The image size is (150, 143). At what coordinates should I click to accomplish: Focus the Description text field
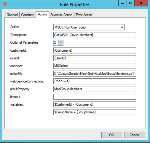(95, 35)
